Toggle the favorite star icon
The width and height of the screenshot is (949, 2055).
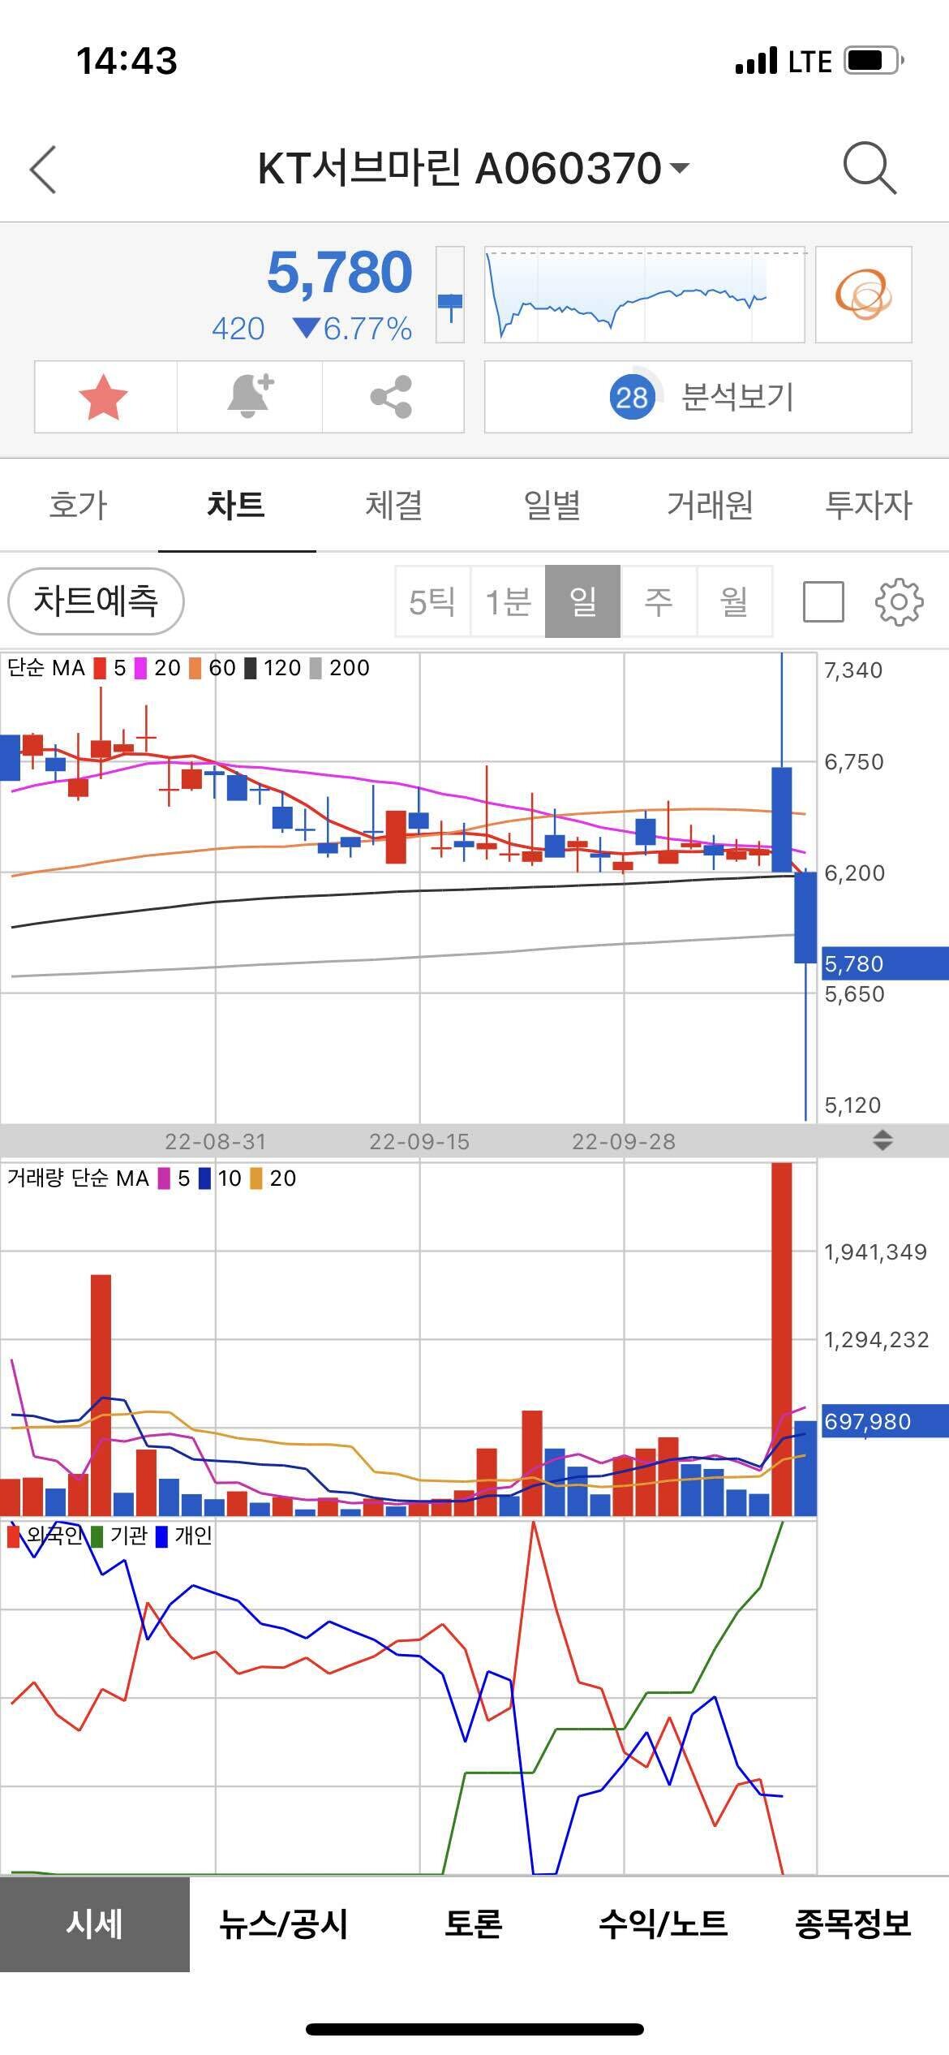coord(104,397)
